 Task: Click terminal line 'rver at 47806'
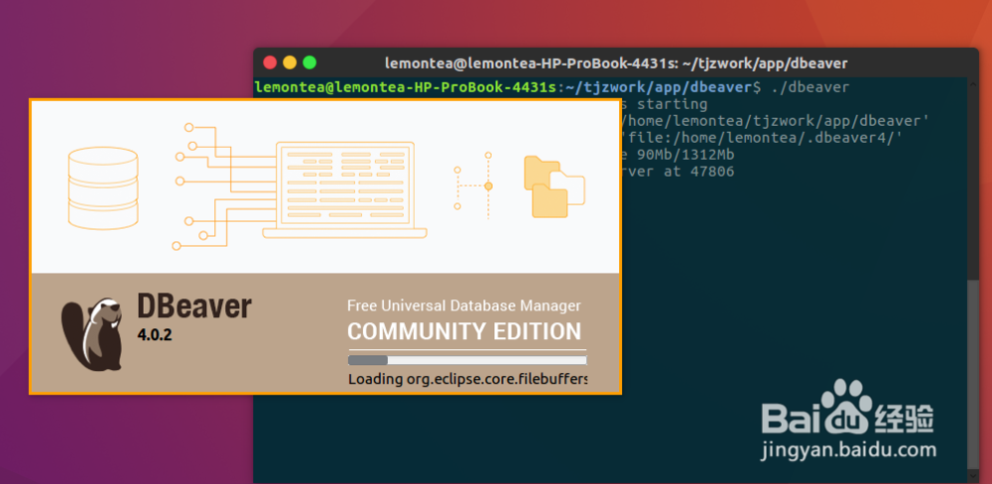678,172
